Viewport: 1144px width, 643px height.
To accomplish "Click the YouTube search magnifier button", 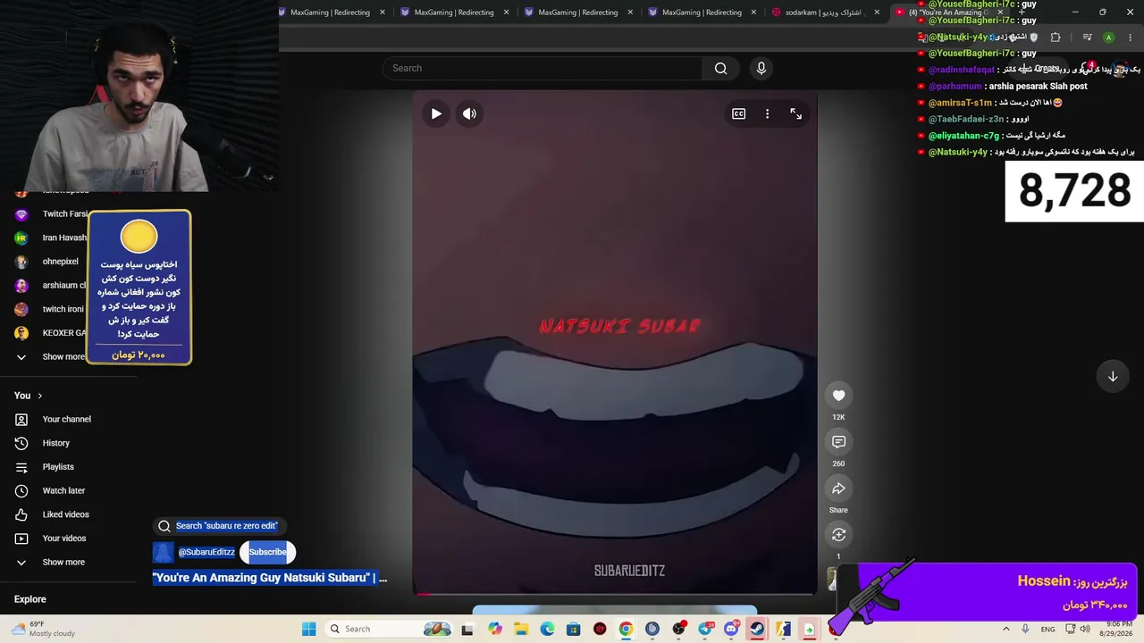I will [x=720, y=68].
